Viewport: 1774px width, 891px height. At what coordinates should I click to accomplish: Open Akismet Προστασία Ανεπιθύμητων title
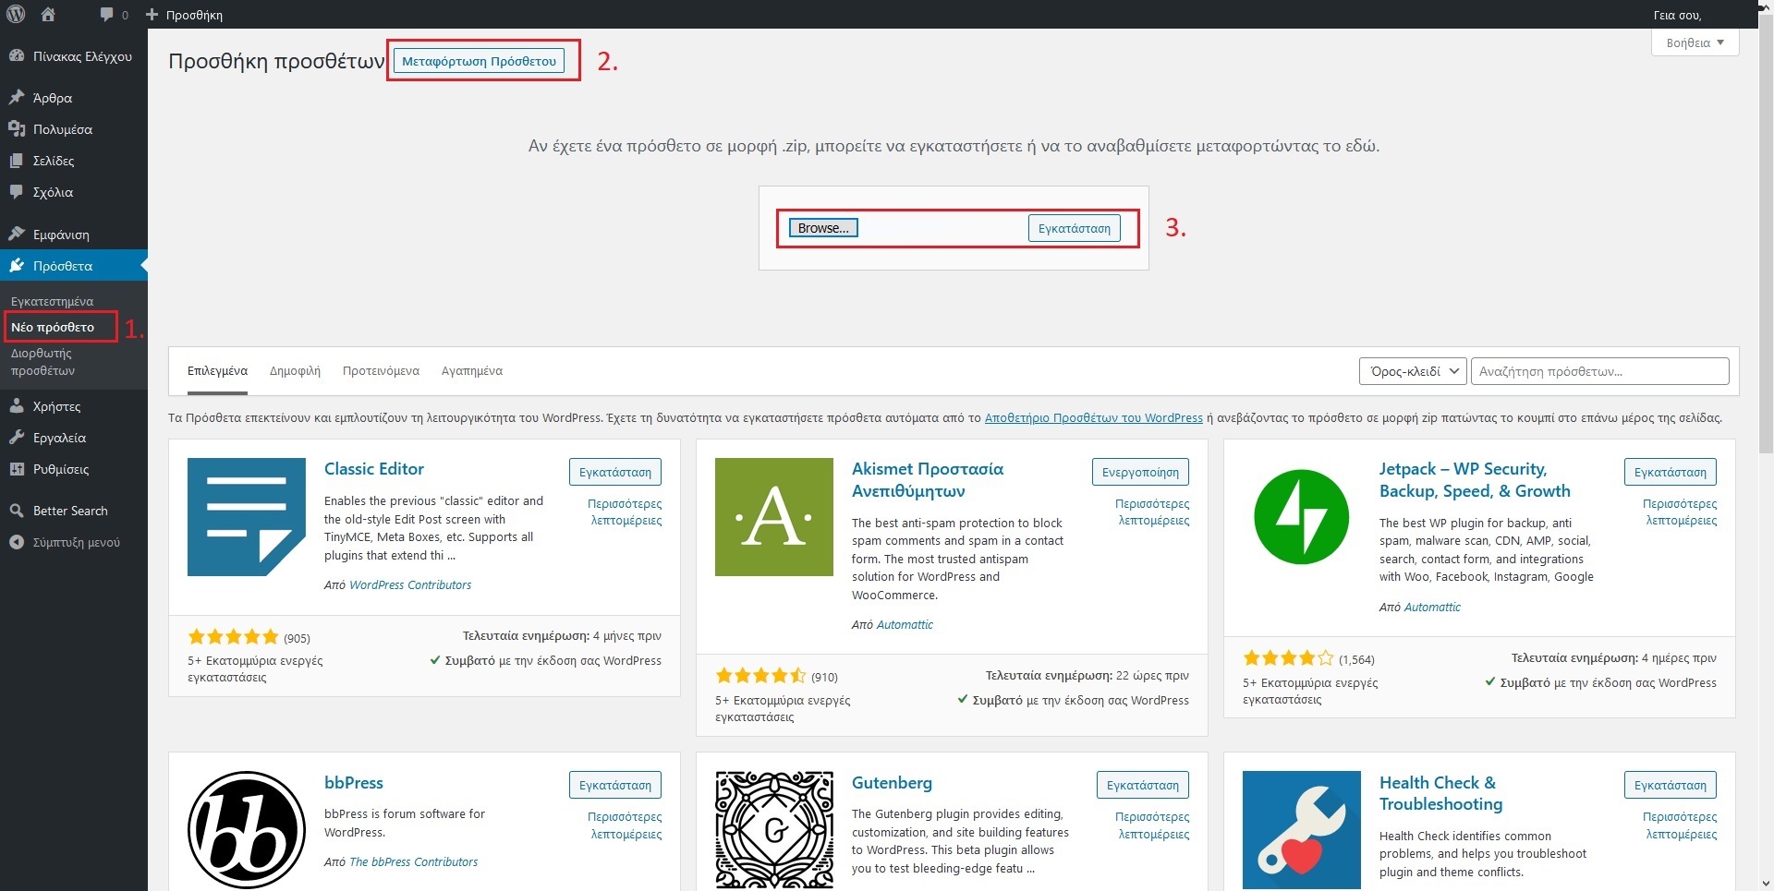[928, 480]
